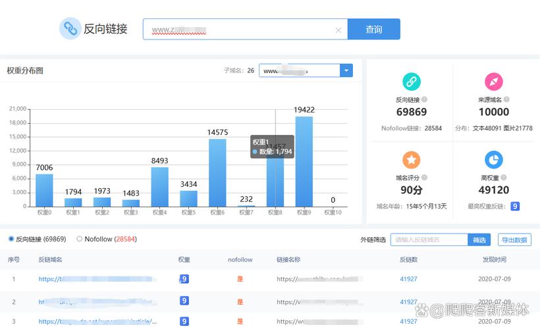
Task: Click the green 反向链接 link stat icon
Action: (411, 82)
